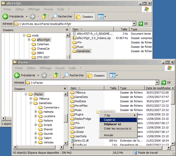Toggle Dossiers pane button in rFactor window
This screenshot has height=156, width=176.
pos(96,75)
